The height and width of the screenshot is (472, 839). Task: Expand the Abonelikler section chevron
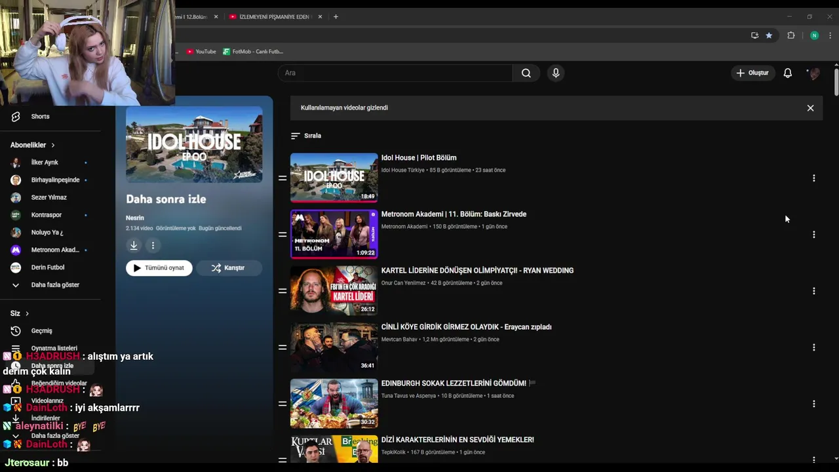pos(53,145)
